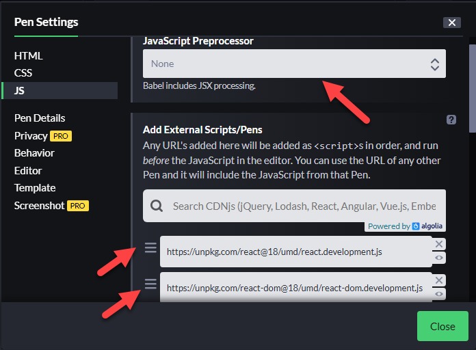Click the react-dom unpkg URL field

click(x=295, y=288)
